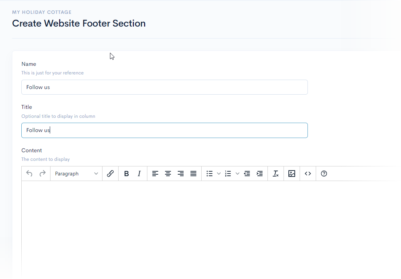Center align the text
The image size is (401, 279).
coord(168,174)
